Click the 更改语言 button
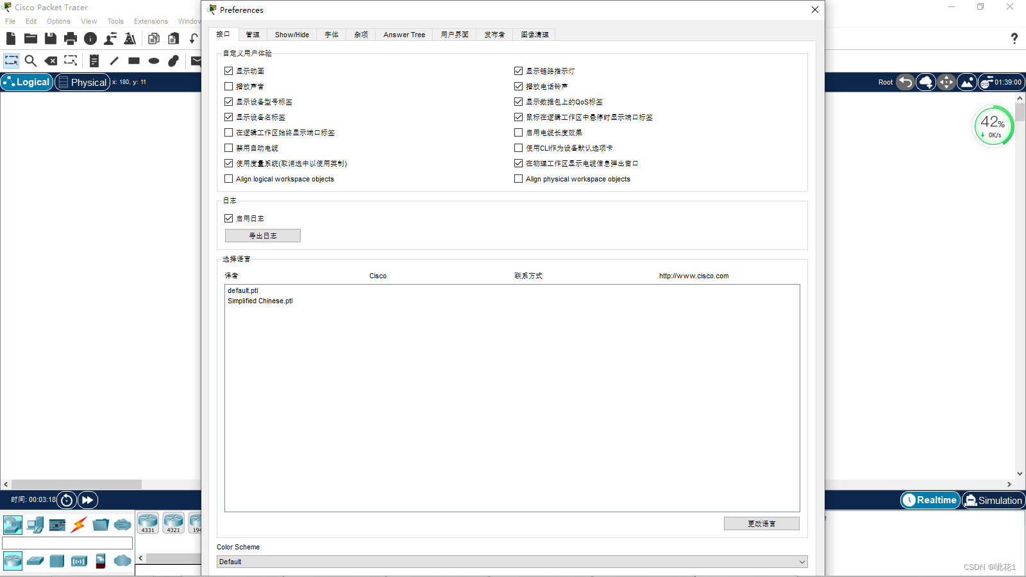The height and width of the screenshot is (577, 1026). [x=762, y=523]
